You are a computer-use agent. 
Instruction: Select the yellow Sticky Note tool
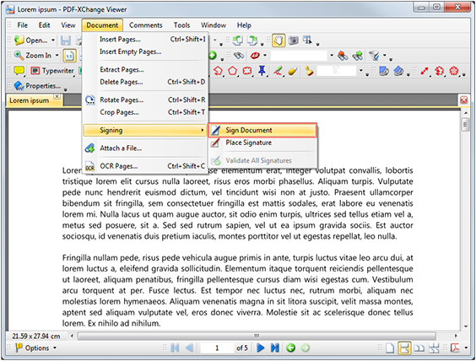click(x=19, y=71)
